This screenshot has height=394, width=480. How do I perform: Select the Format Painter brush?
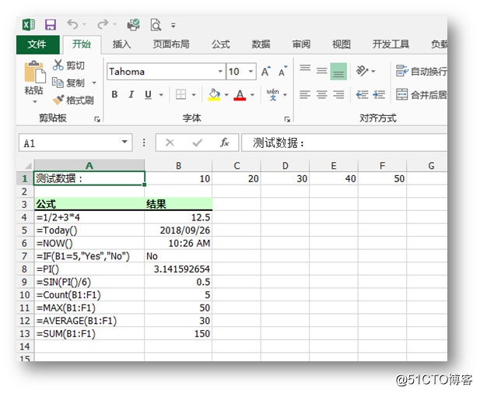click(58, 100)
